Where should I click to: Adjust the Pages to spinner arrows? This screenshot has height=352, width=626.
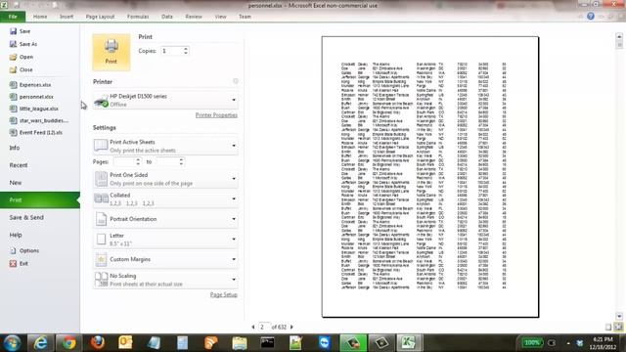(181, 161)
